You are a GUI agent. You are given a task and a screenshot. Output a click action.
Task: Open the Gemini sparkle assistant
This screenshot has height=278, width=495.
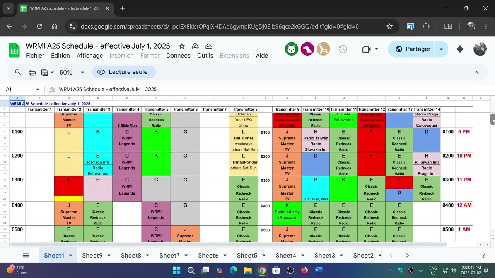[460, 49]
